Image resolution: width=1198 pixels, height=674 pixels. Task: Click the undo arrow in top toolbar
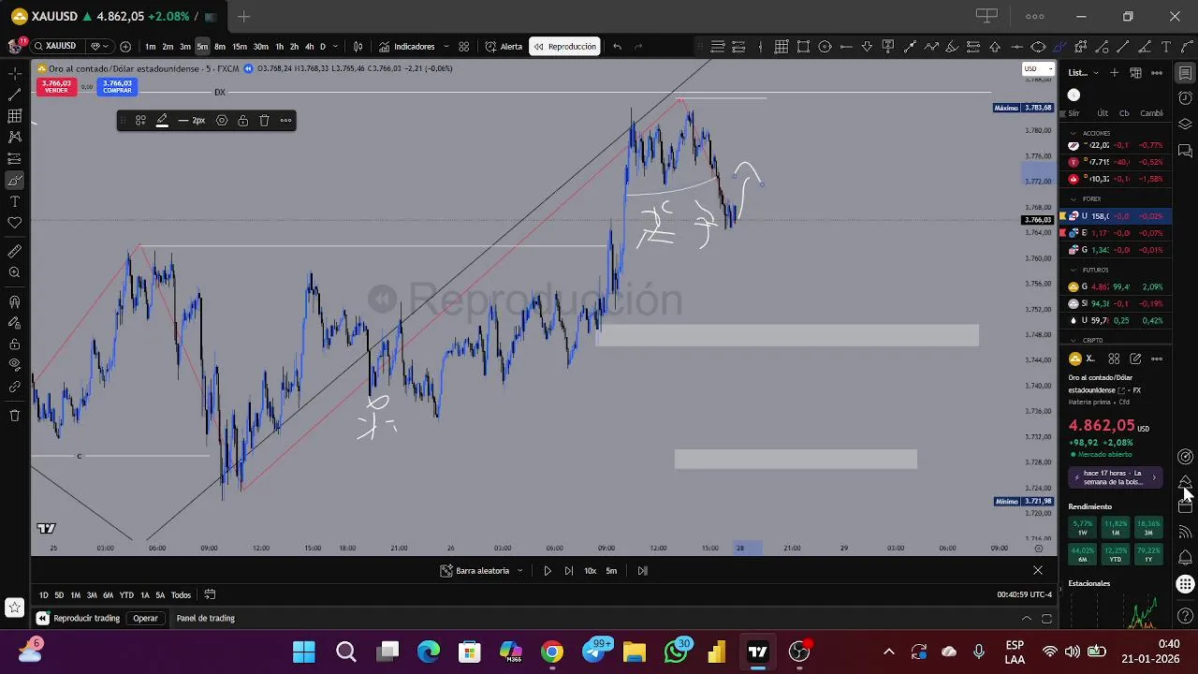pos(617,46)
